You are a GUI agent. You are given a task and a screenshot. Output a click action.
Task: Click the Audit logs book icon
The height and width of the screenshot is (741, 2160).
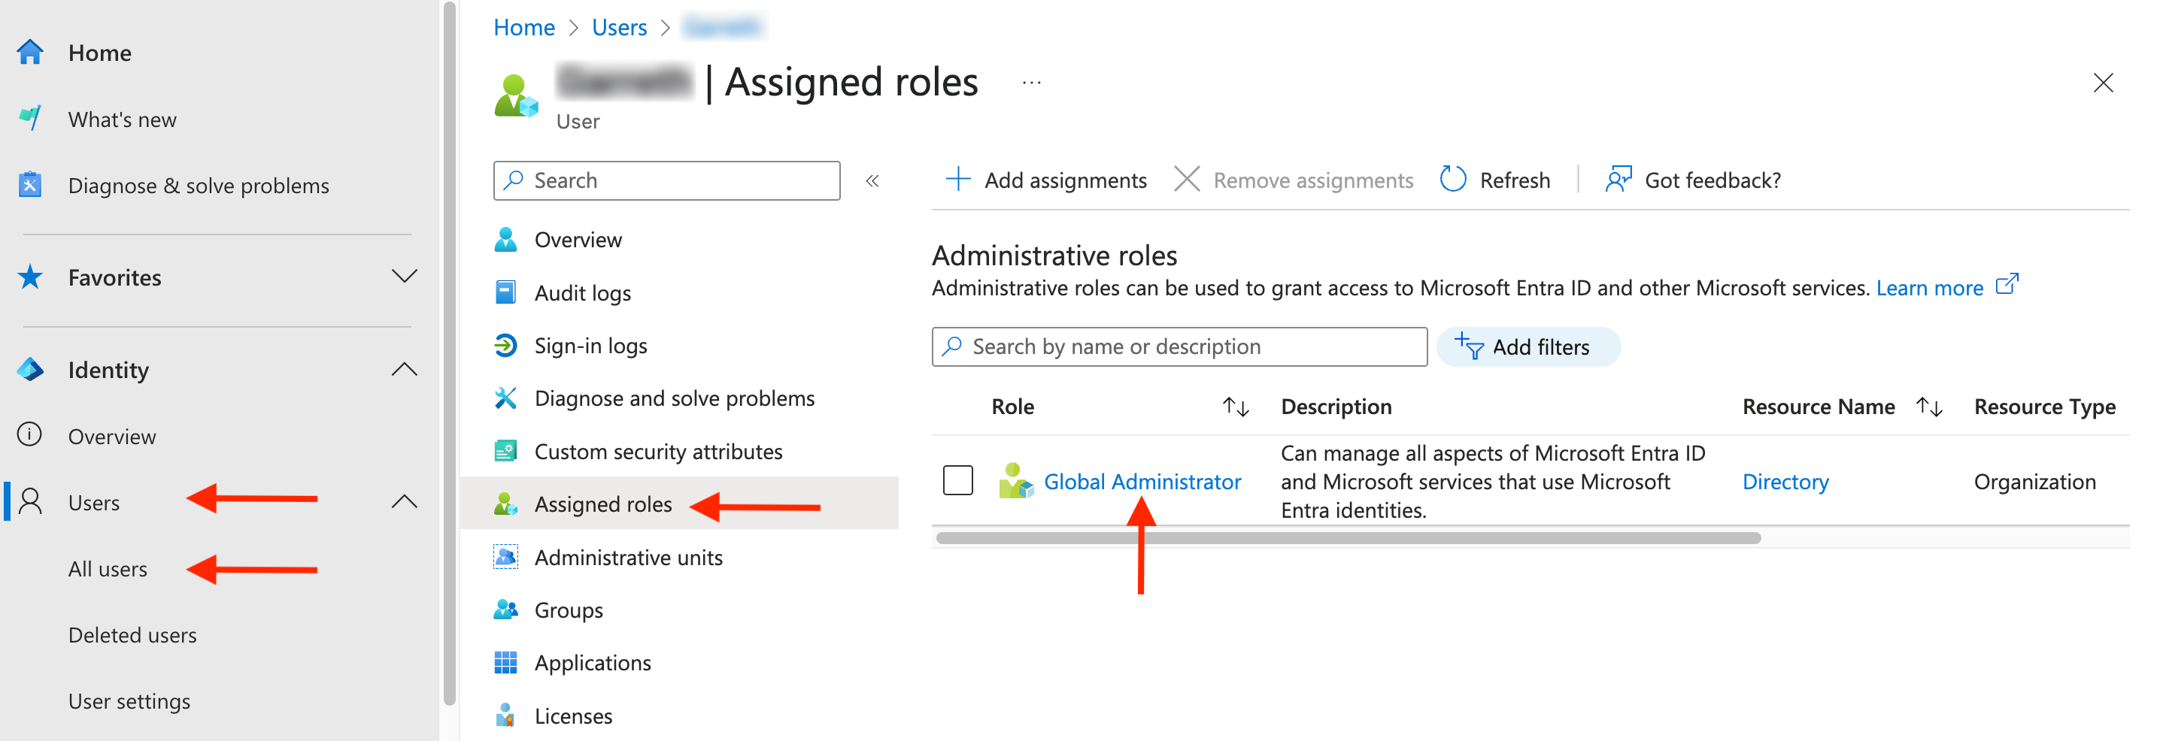(x=505, y=292)
